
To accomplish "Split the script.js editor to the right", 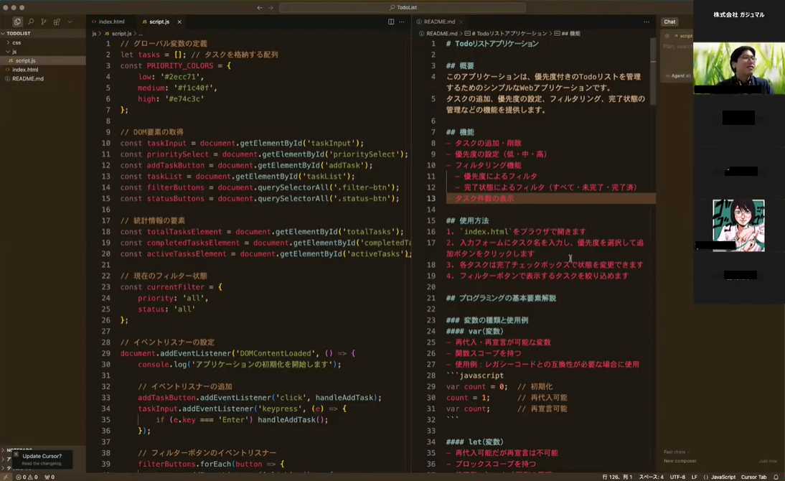I will 391,22.
